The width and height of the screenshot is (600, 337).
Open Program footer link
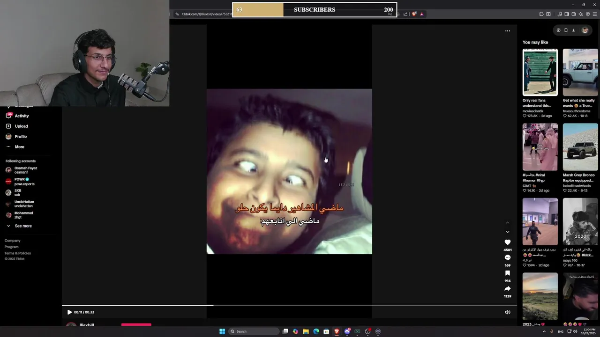click(12, 247)
